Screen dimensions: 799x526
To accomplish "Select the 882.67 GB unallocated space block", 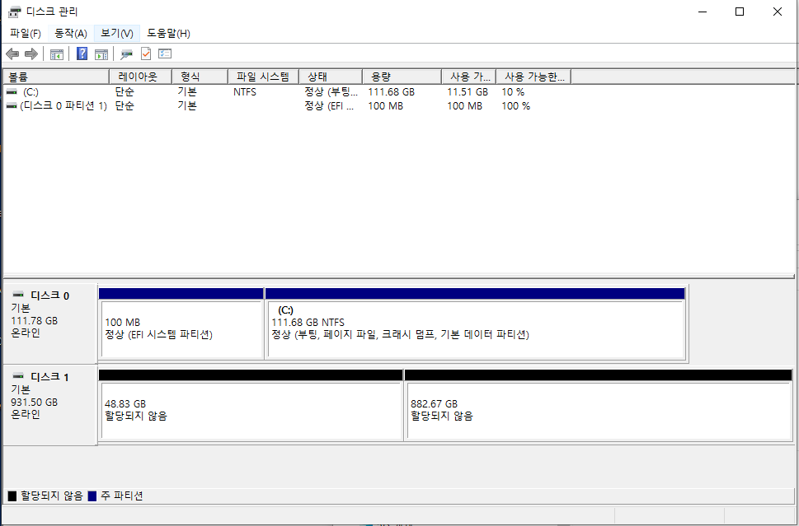I will click(x=598, y=410).
